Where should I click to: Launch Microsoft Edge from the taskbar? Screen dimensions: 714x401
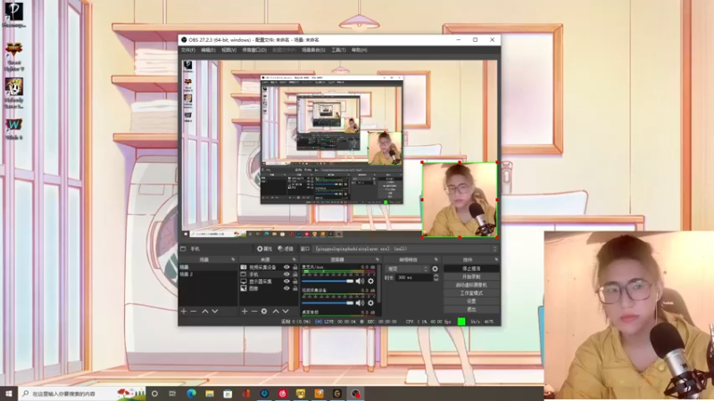coord(191,394)
